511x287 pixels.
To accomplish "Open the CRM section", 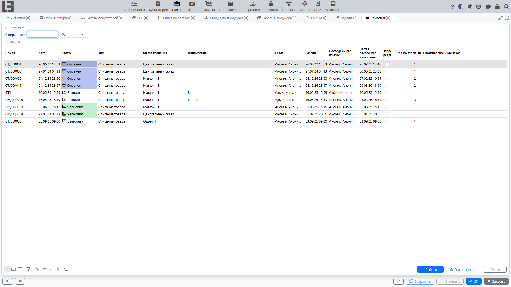I will tap(318, 6).
